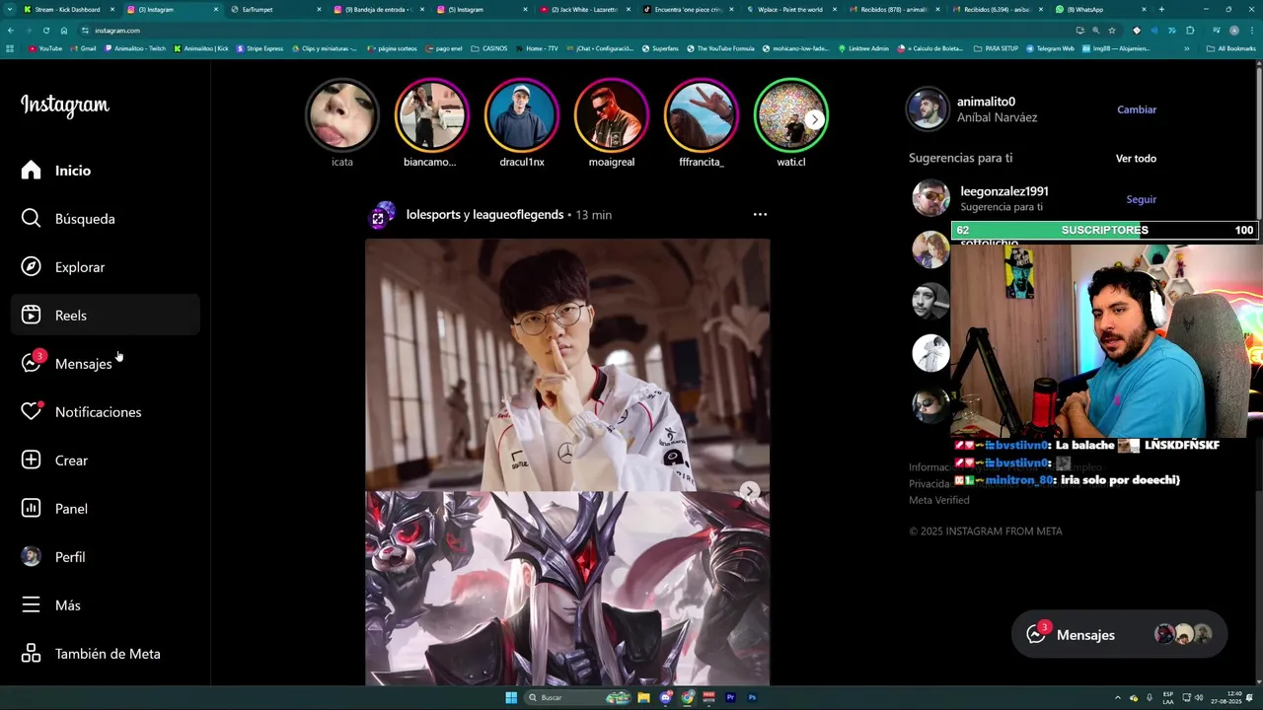1263x710 pixels.
Task: Open lolesports profile link in post header
Action: pyautogui.click(x=433, y=215)
